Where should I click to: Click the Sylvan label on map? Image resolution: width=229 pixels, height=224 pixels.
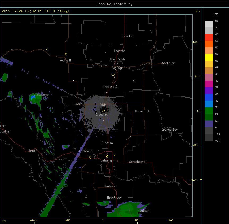(104, 65)
